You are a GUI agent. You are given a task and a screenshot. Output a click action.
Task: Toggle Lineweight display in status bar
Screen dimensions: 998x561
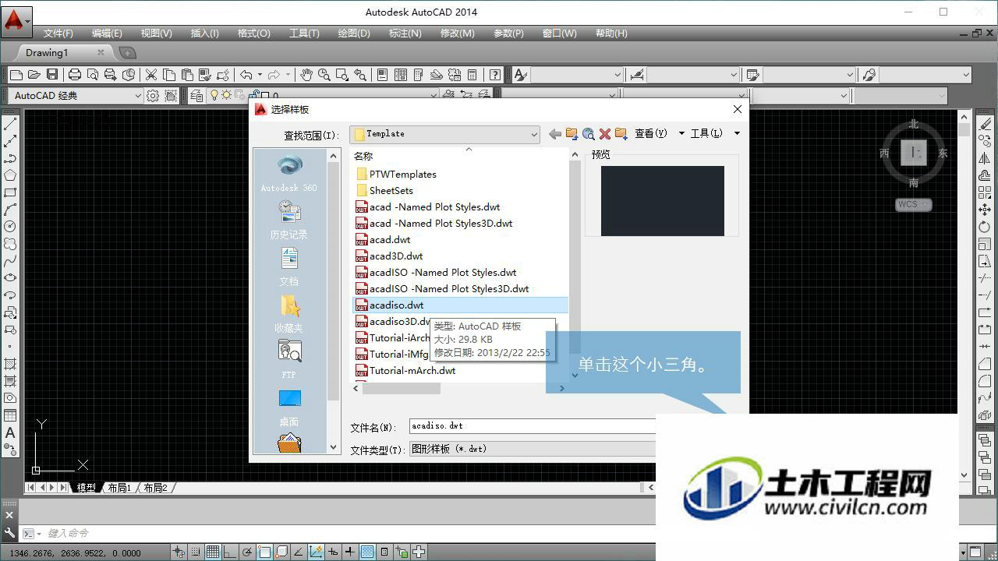(x=350, y=552)
